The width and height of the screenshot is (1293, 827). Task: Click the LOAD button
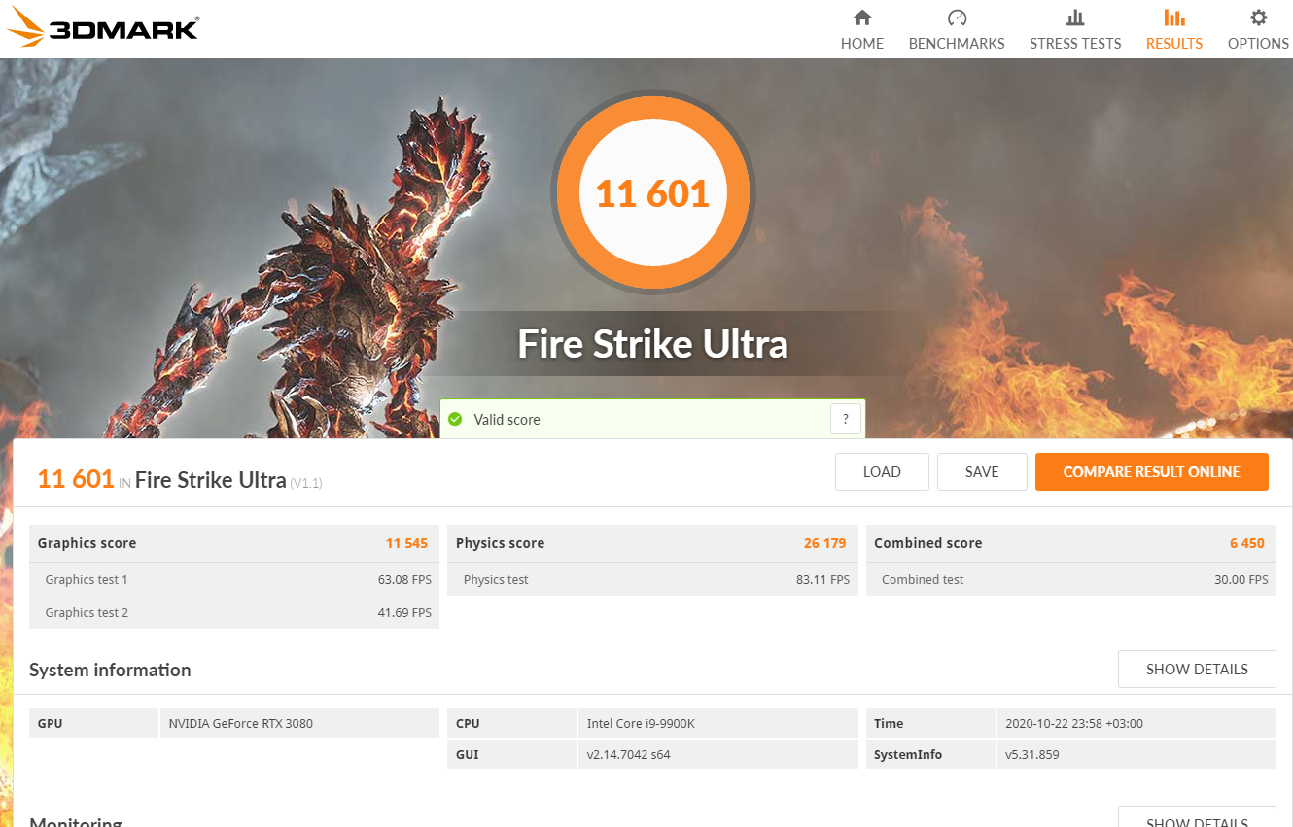tap(882, 471)
